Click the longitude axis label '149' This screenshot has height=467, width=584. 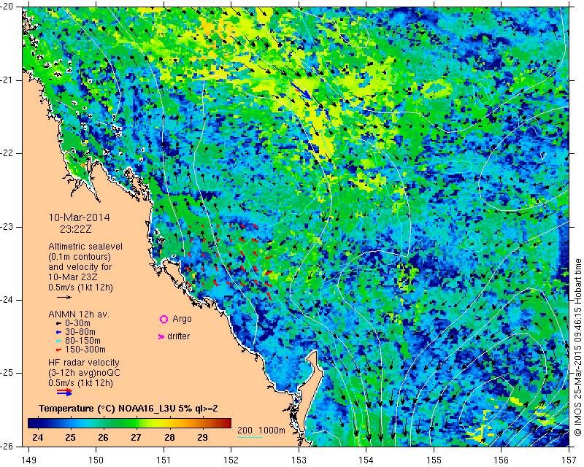29,460
